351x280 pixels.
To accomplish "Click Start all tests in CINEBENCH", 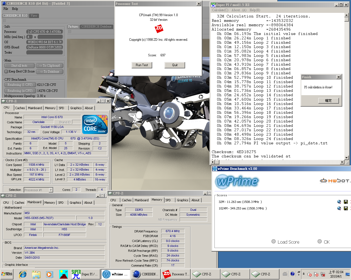I will [19, 66].
